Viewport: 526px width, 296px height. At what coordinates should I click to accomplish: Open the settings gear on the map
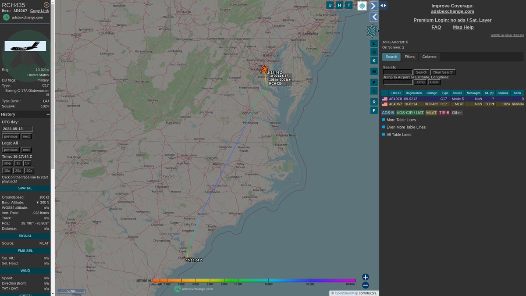pyautogui.click(x=372, y=31)
